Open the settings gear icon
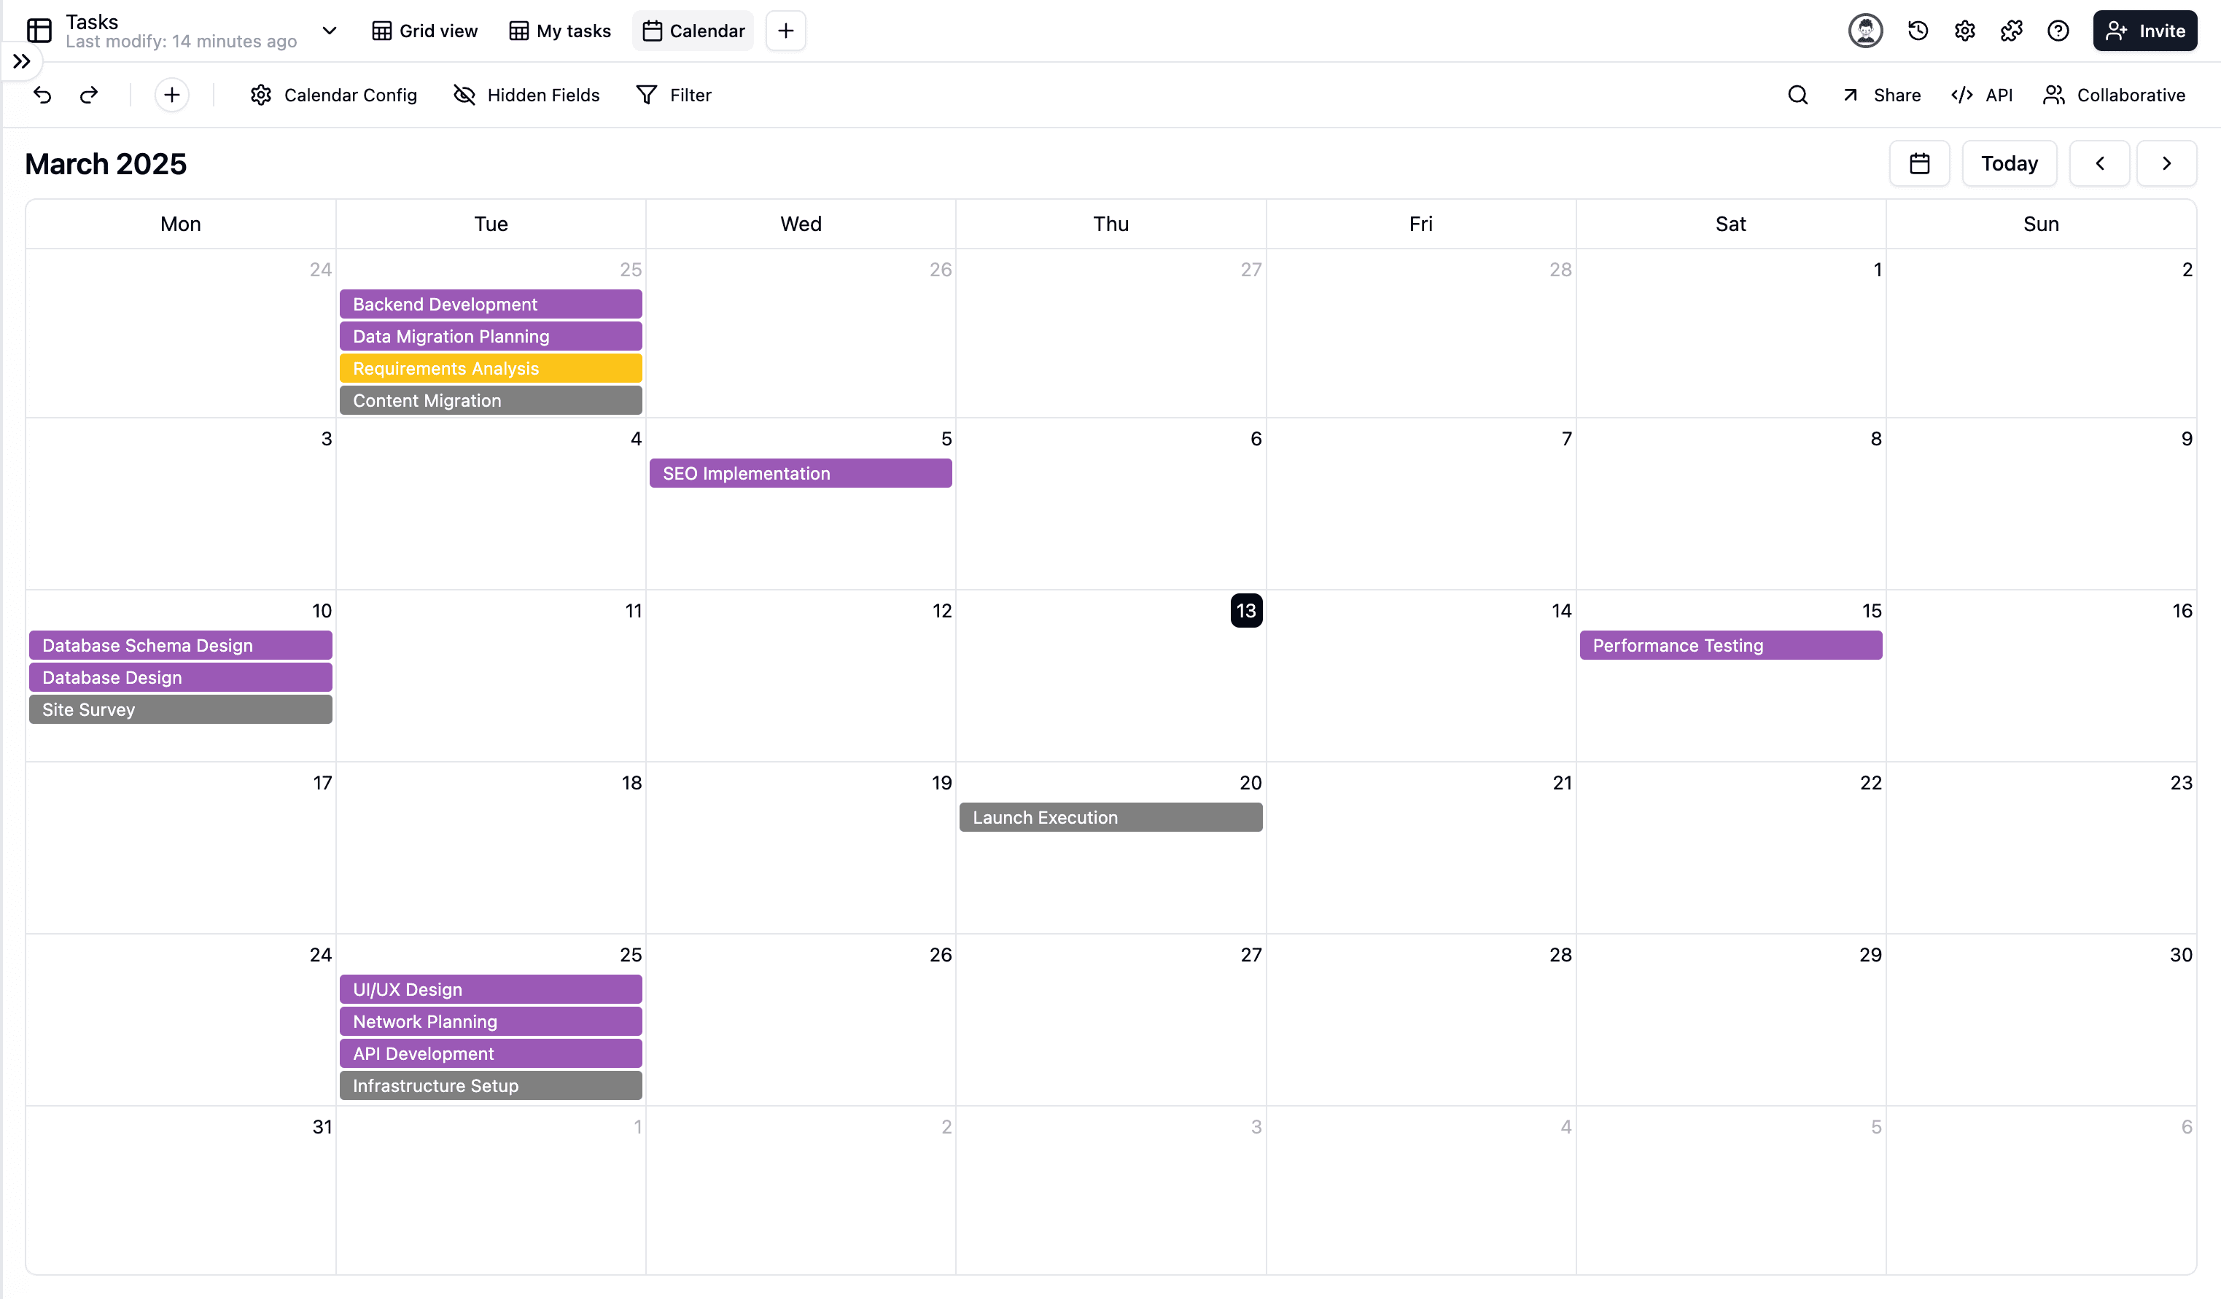Image resolution: width=2221 pixels, height=1299 pixels. pyautogui.click(x=1964, y=30)
